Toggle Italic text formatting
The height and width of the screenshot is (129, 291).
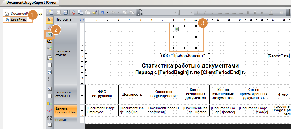[x=205, y=13]
